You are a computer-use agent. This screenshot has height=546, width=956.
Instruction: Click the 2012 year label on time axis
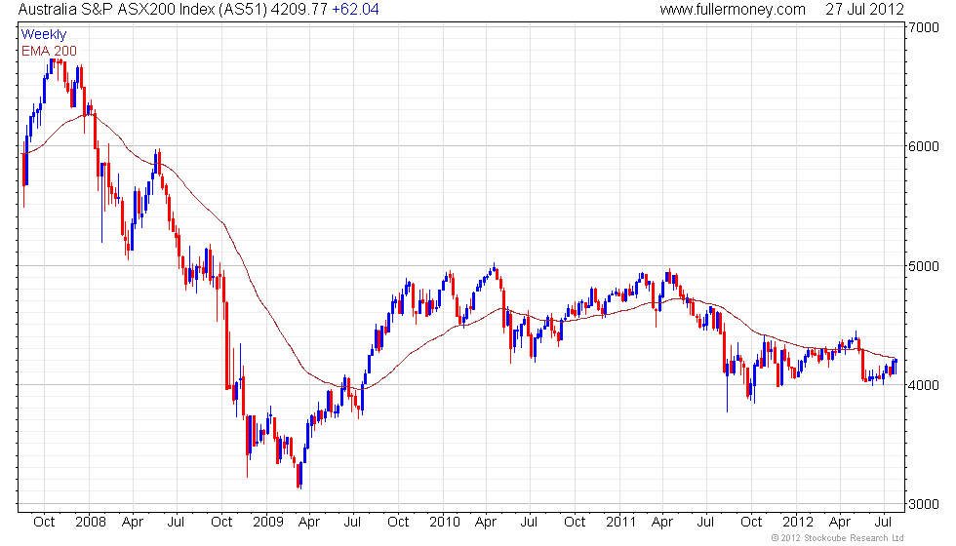click(798, 523)
